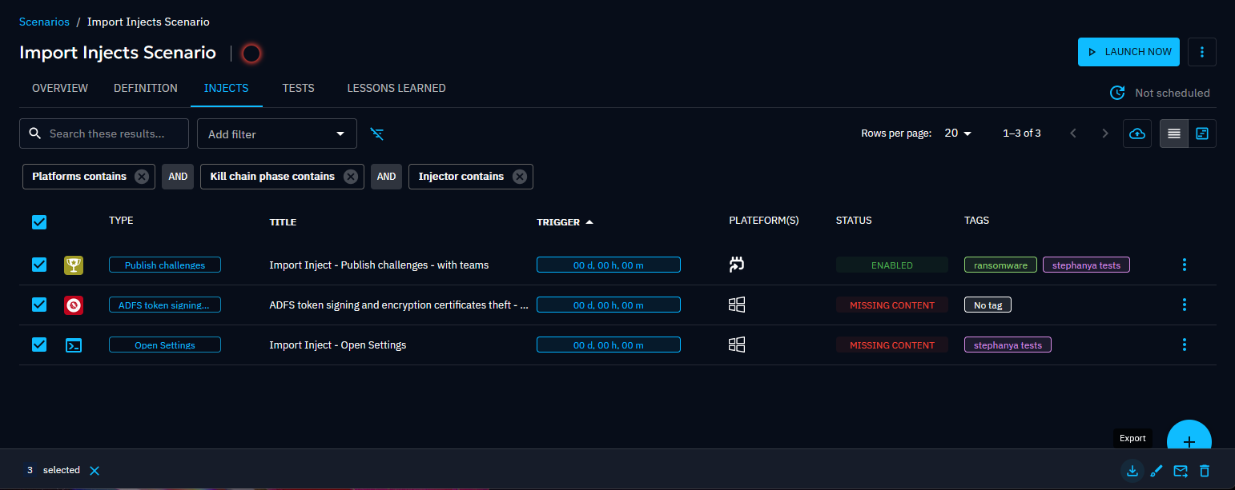Screen dimensions: 1235x490
Task: Click the Export download icon
Action: [x=1132, y=471]
